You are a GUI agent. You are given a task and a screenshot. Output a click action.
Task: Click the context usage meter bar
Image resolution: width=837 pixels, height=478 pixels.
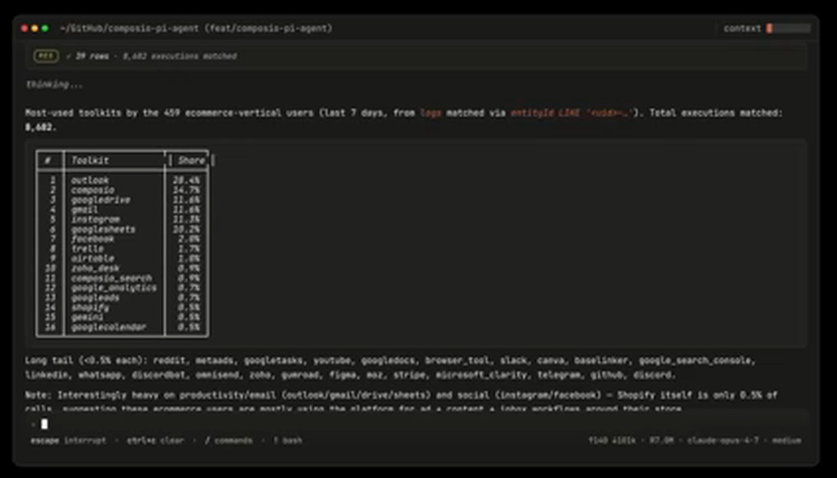pyautogui.click(x=788, y=28)
